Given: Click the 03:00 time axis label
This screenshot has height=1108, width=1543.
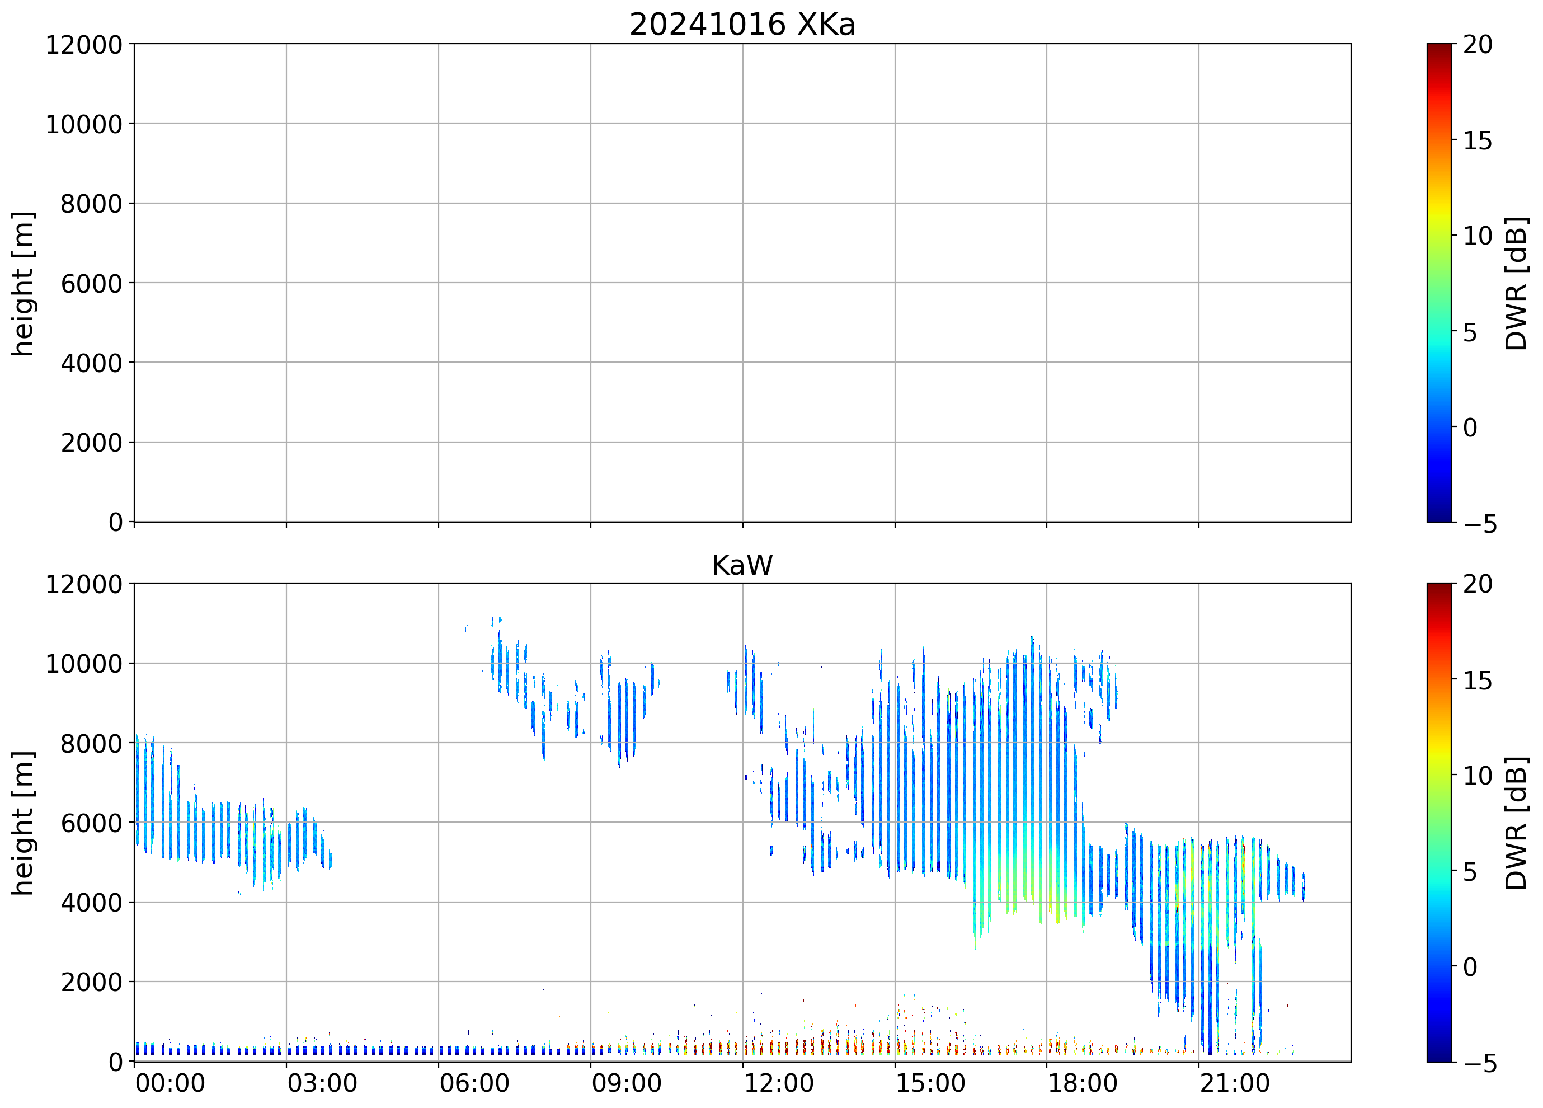Looking at the screenshot, I should 322,1083.
